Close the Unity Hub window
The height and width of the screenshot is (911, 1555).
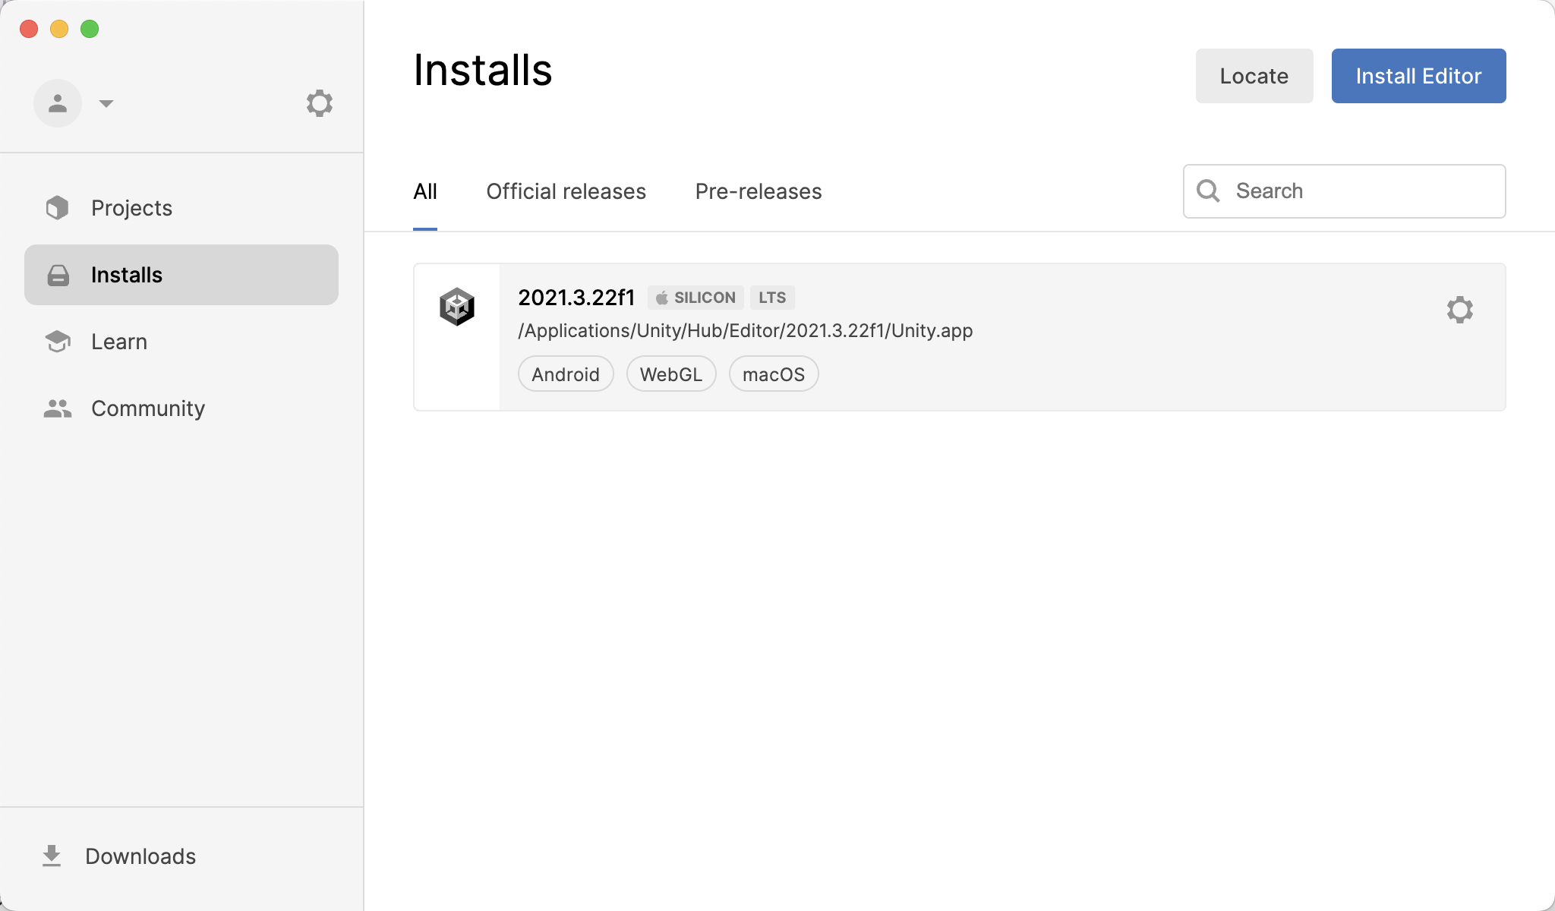pos(29,29)
